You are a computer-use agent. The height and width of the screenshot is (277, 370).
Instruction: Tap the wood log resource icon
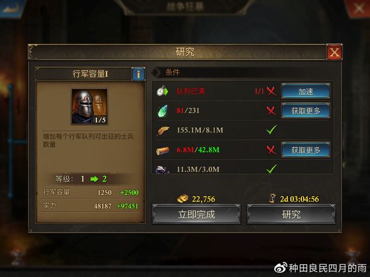[163, 150]
